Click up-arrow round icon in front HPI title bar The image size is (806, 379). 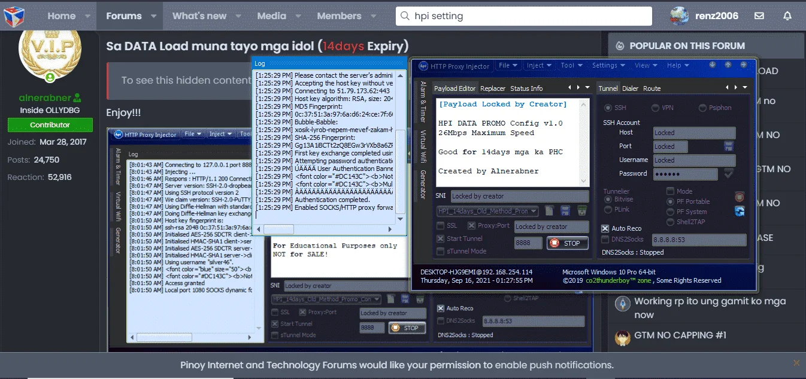coord(728,65)
